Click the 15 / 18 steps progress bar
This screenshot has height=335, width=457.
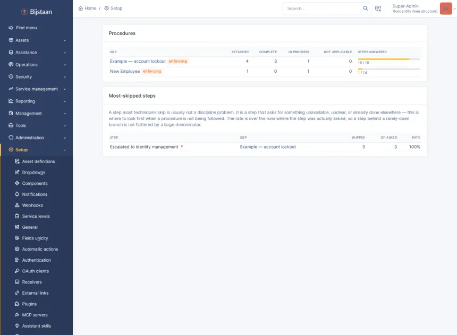389,59
